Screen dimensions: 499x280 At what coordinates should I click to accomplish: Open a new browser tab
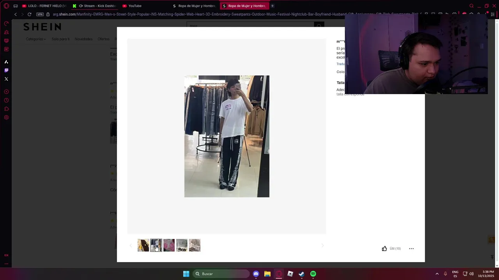[273, 6]
